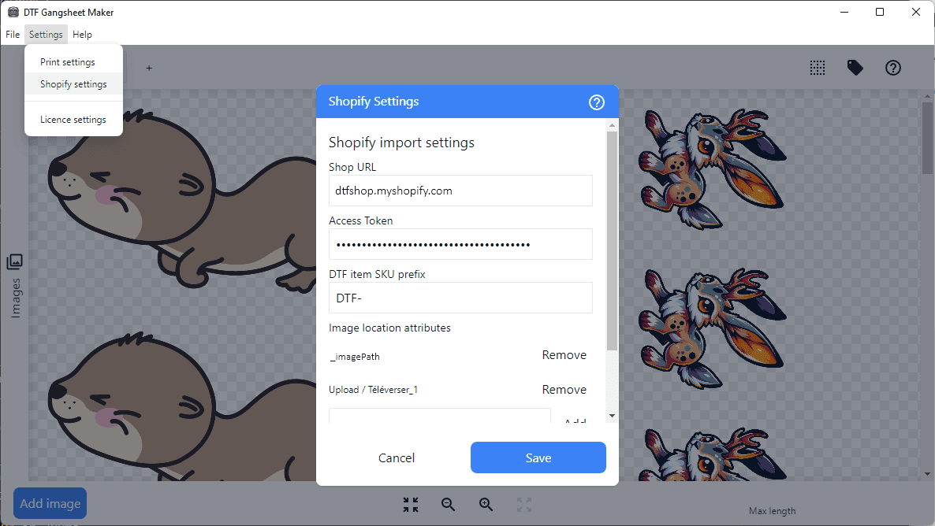Open the Images side panel icon

15,261
